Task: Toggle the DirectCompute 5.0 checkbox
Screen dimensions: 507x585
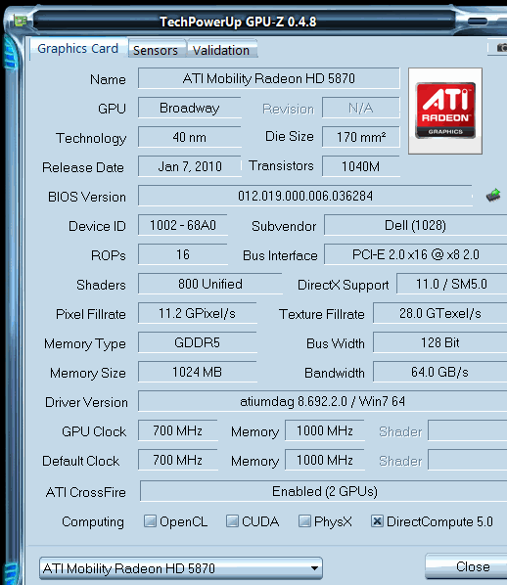Action: [x=377, y=520]
